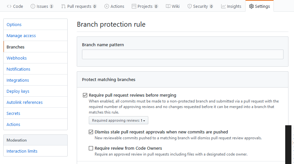The width and height of the screenshot is (294, 164).
Task: Click the Code brackets icon
Action: click(9, 6)
